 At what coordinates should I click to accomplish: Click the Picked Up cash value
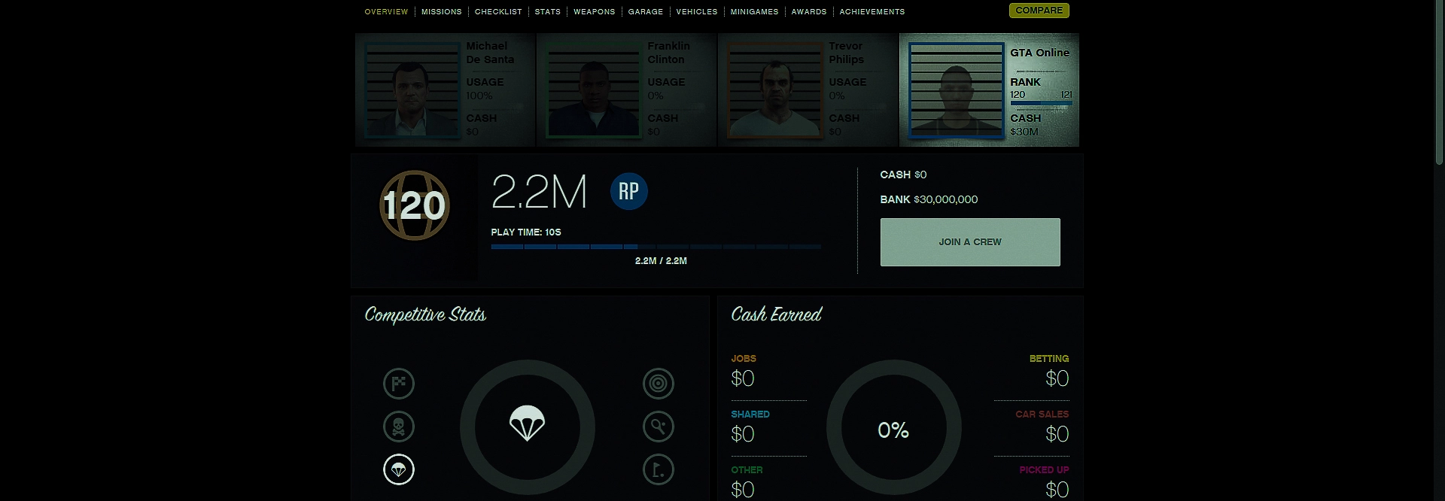click(x=1057, y=490)
